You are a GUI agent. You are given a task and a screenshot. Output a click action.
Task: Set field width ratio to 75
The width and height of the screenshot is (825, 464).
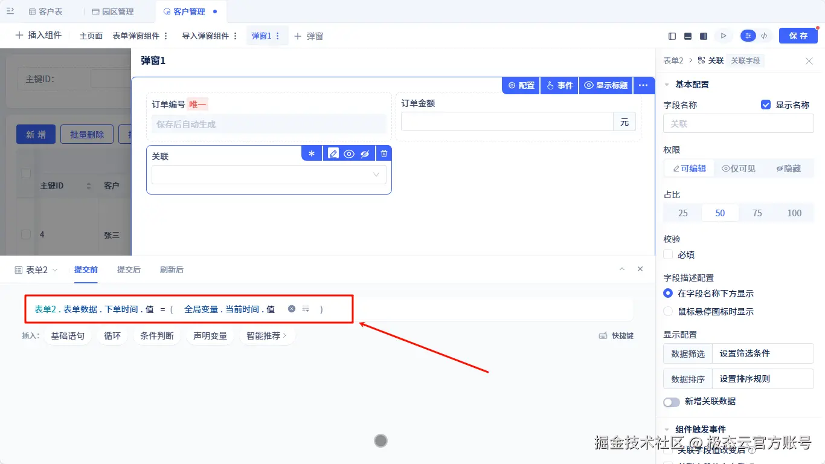tap(757, 213)
